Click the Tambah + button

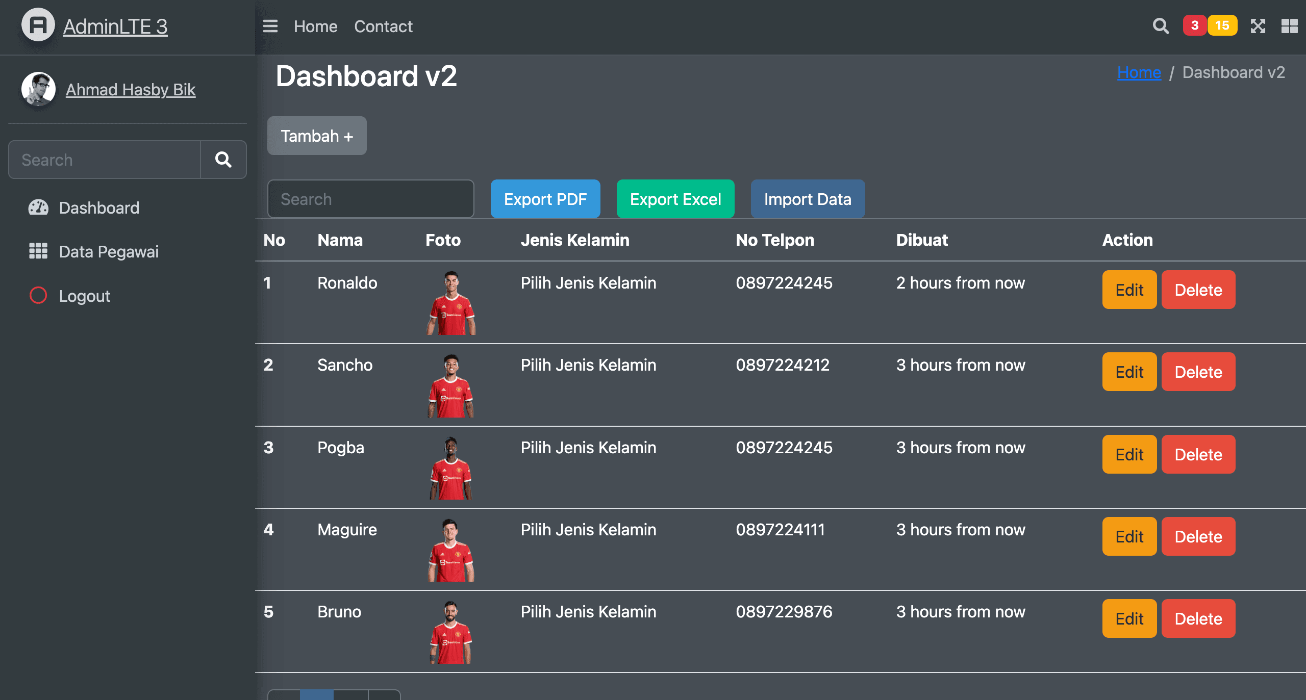(317, 136)
